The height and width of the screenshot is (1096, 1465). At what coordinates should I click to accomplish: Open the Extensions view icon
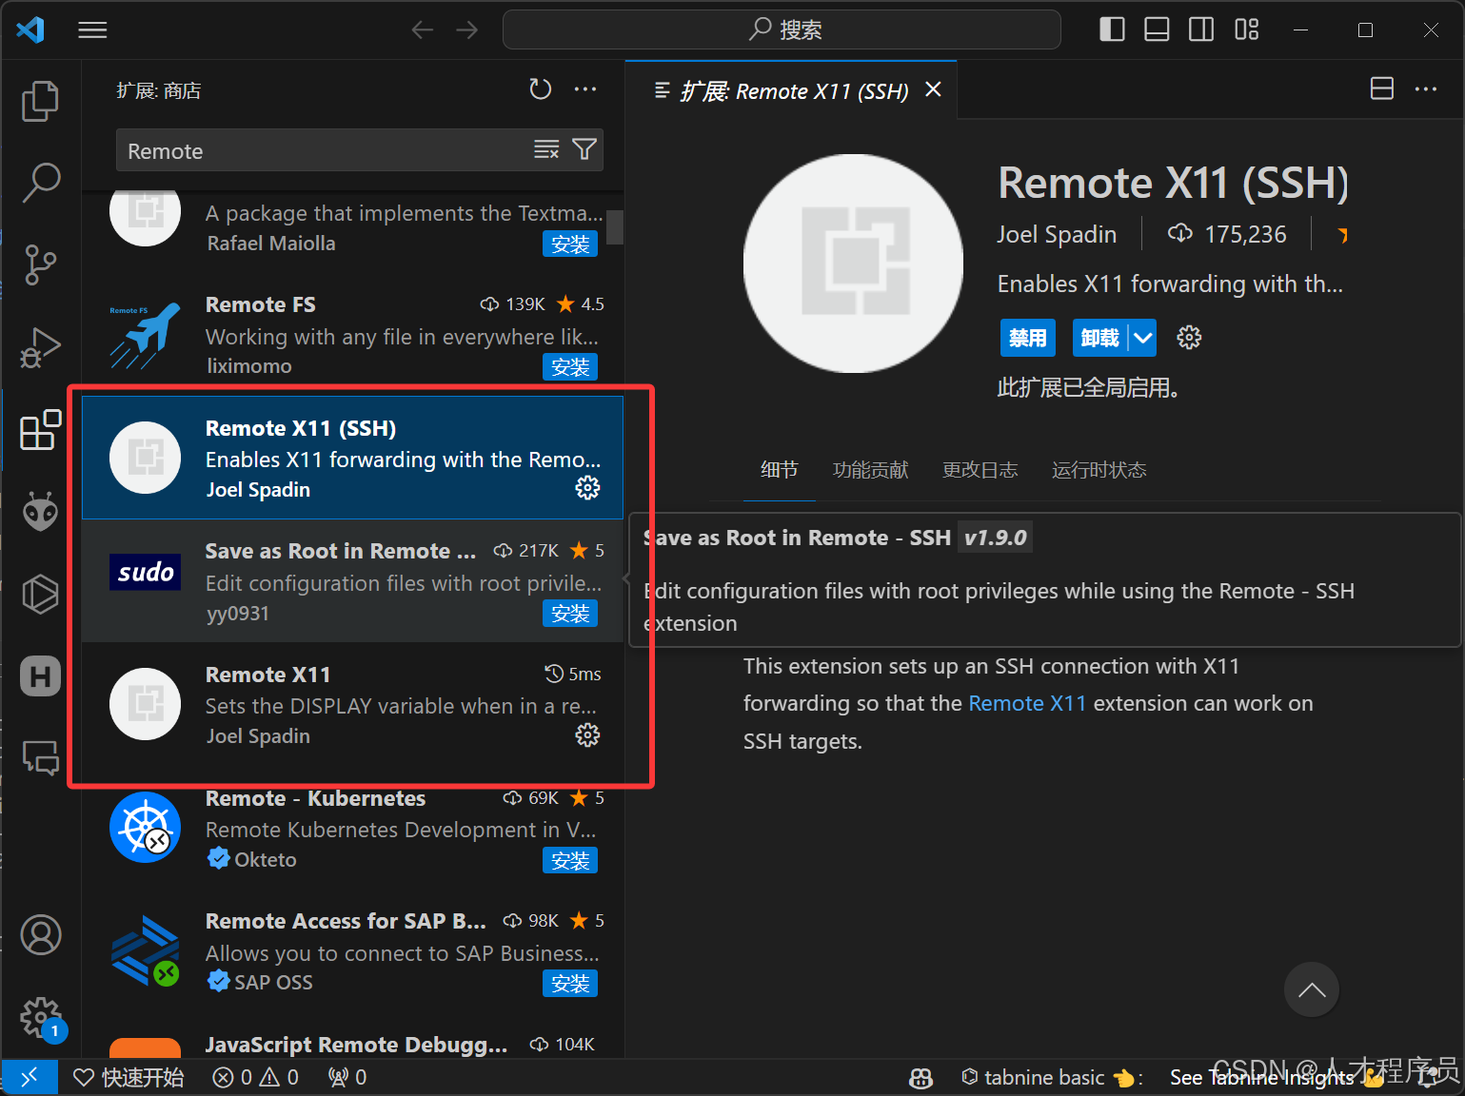pos(40,430)
